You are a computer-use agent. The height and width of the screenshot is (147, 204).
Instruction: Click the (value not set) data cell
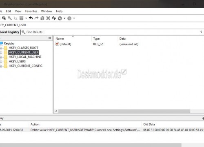pyautogui.click(x=129, y=44)
